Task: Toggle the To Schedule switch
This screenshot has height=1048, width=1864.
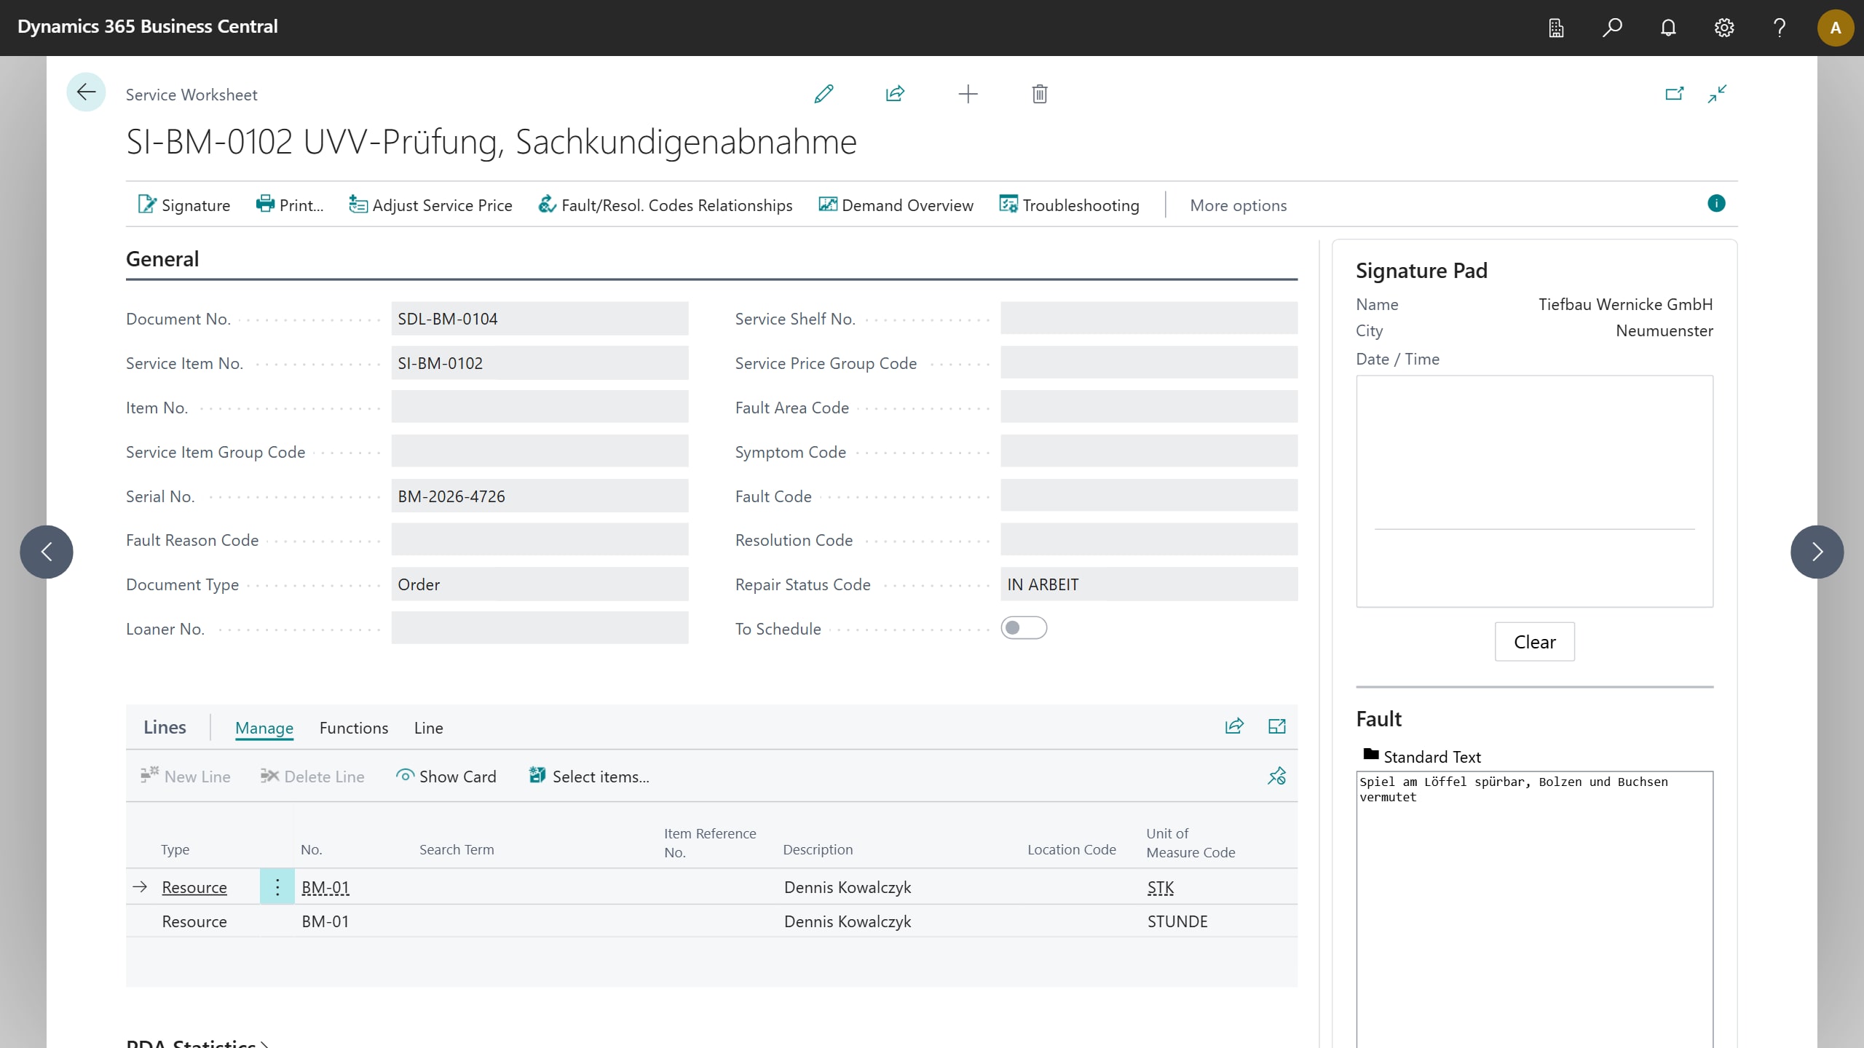Action: (1023, 628)
